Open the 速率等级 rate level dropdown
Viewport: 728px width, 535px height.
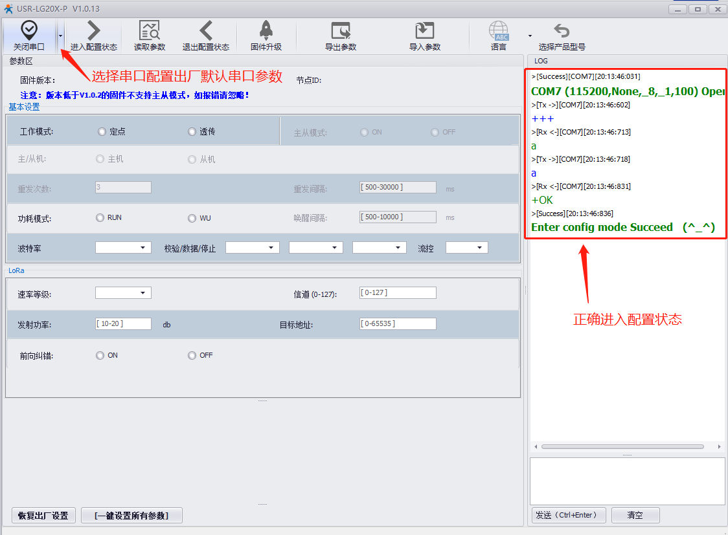click(123, 293)
